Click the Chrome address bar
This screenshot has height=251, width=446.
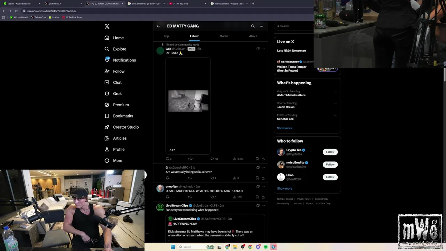pos(167,11)
